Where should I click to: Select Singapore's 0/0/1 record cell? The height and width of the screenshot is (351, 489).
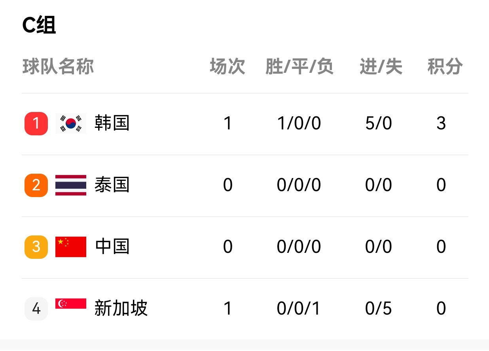pyautogui.click(x=299, y=309)
